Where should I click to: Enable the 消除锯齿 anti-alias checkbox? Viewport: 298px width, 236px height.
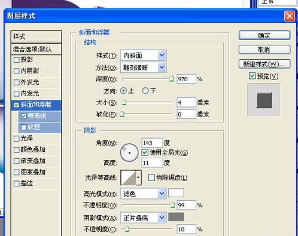click(151, 177)
